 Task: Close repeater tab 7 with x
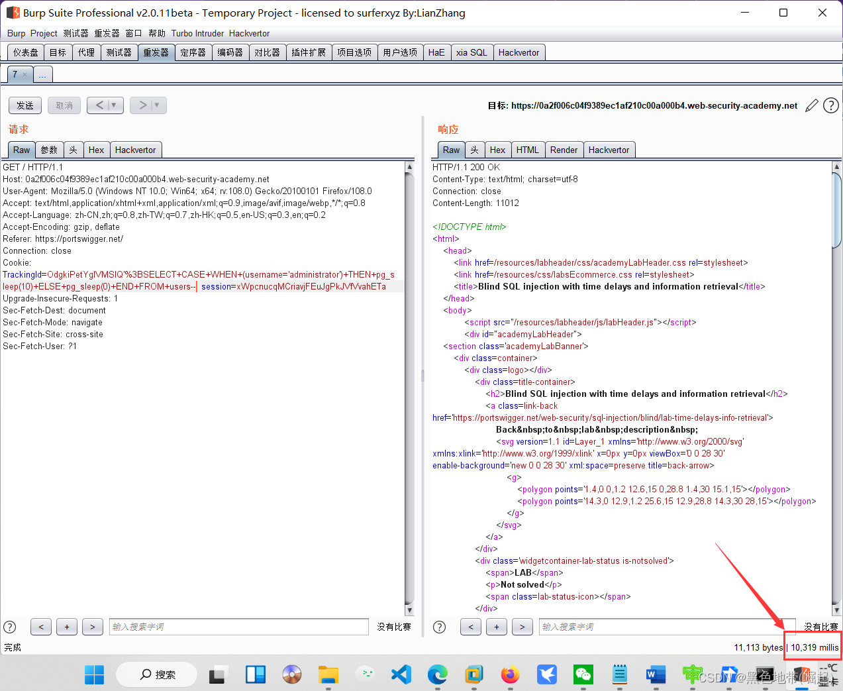pos(25,75)
